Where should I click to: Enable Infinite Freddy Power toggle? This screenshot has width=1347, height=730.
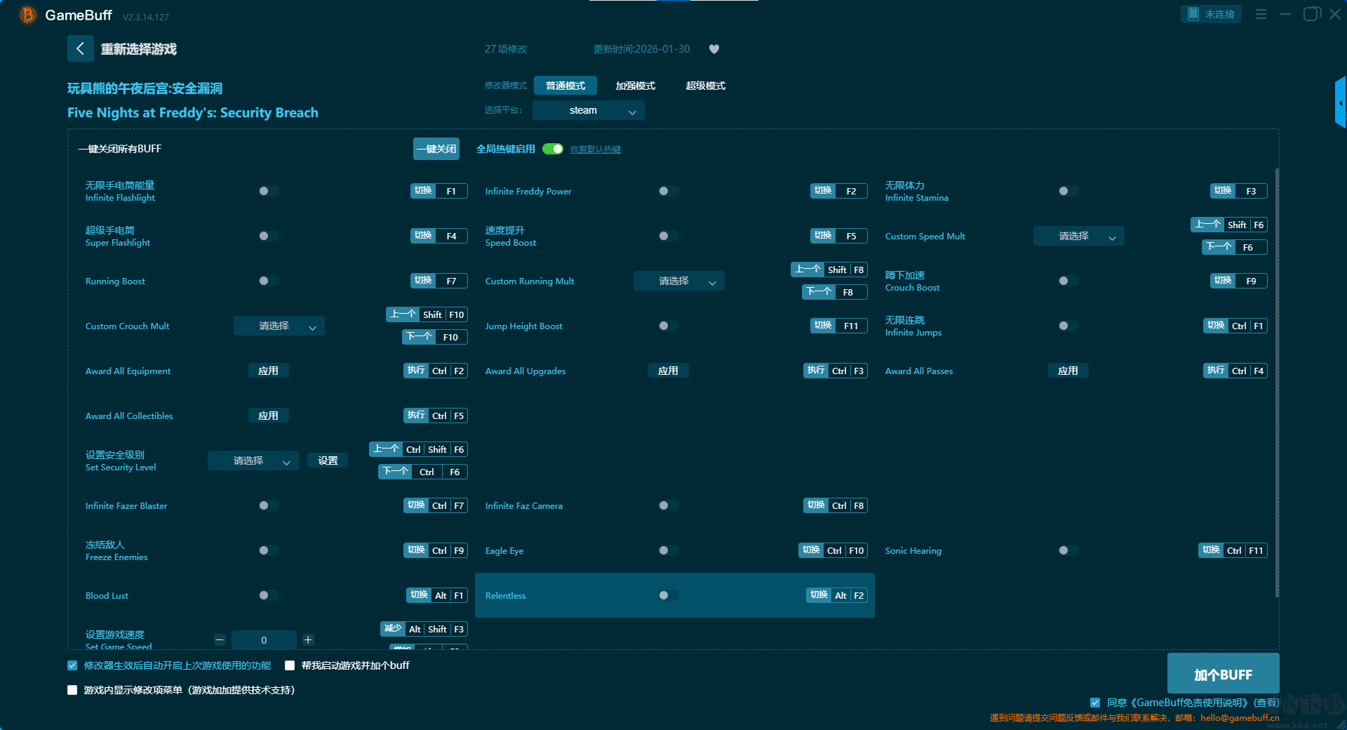pyautogui.click(x=668, y=191)
